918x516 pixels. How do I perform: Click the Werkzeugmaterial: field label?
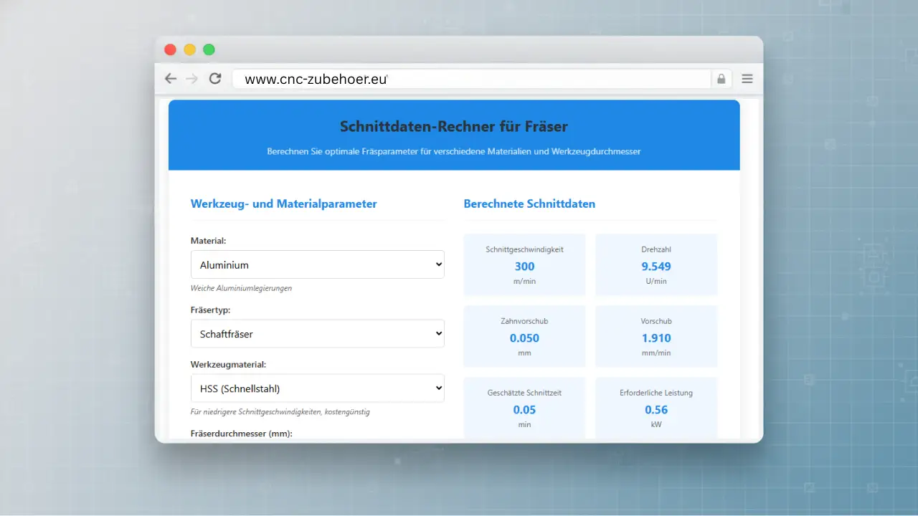pyautogui.click(x=229, y=365)
